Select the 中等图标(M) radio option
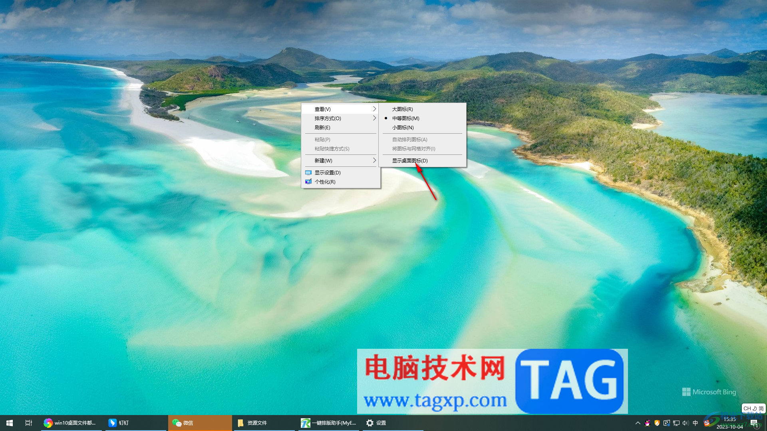 tap(405, 118)
